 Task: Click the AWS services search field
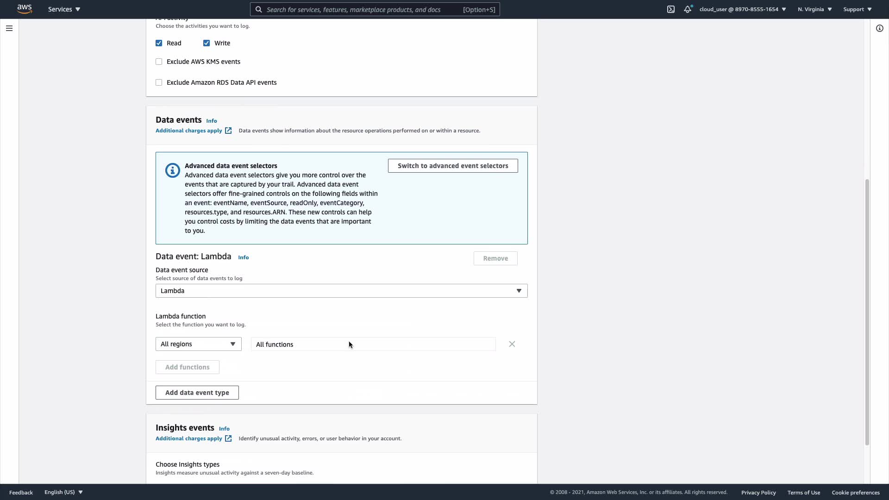point(361,9)
